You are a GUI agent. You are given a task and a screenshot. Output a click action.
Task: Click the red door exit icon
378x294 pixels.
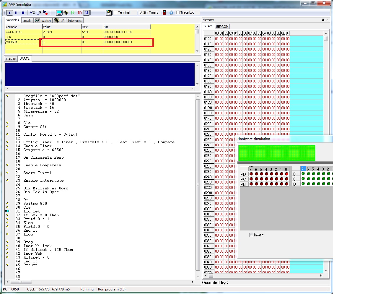(x=164, y=13)
